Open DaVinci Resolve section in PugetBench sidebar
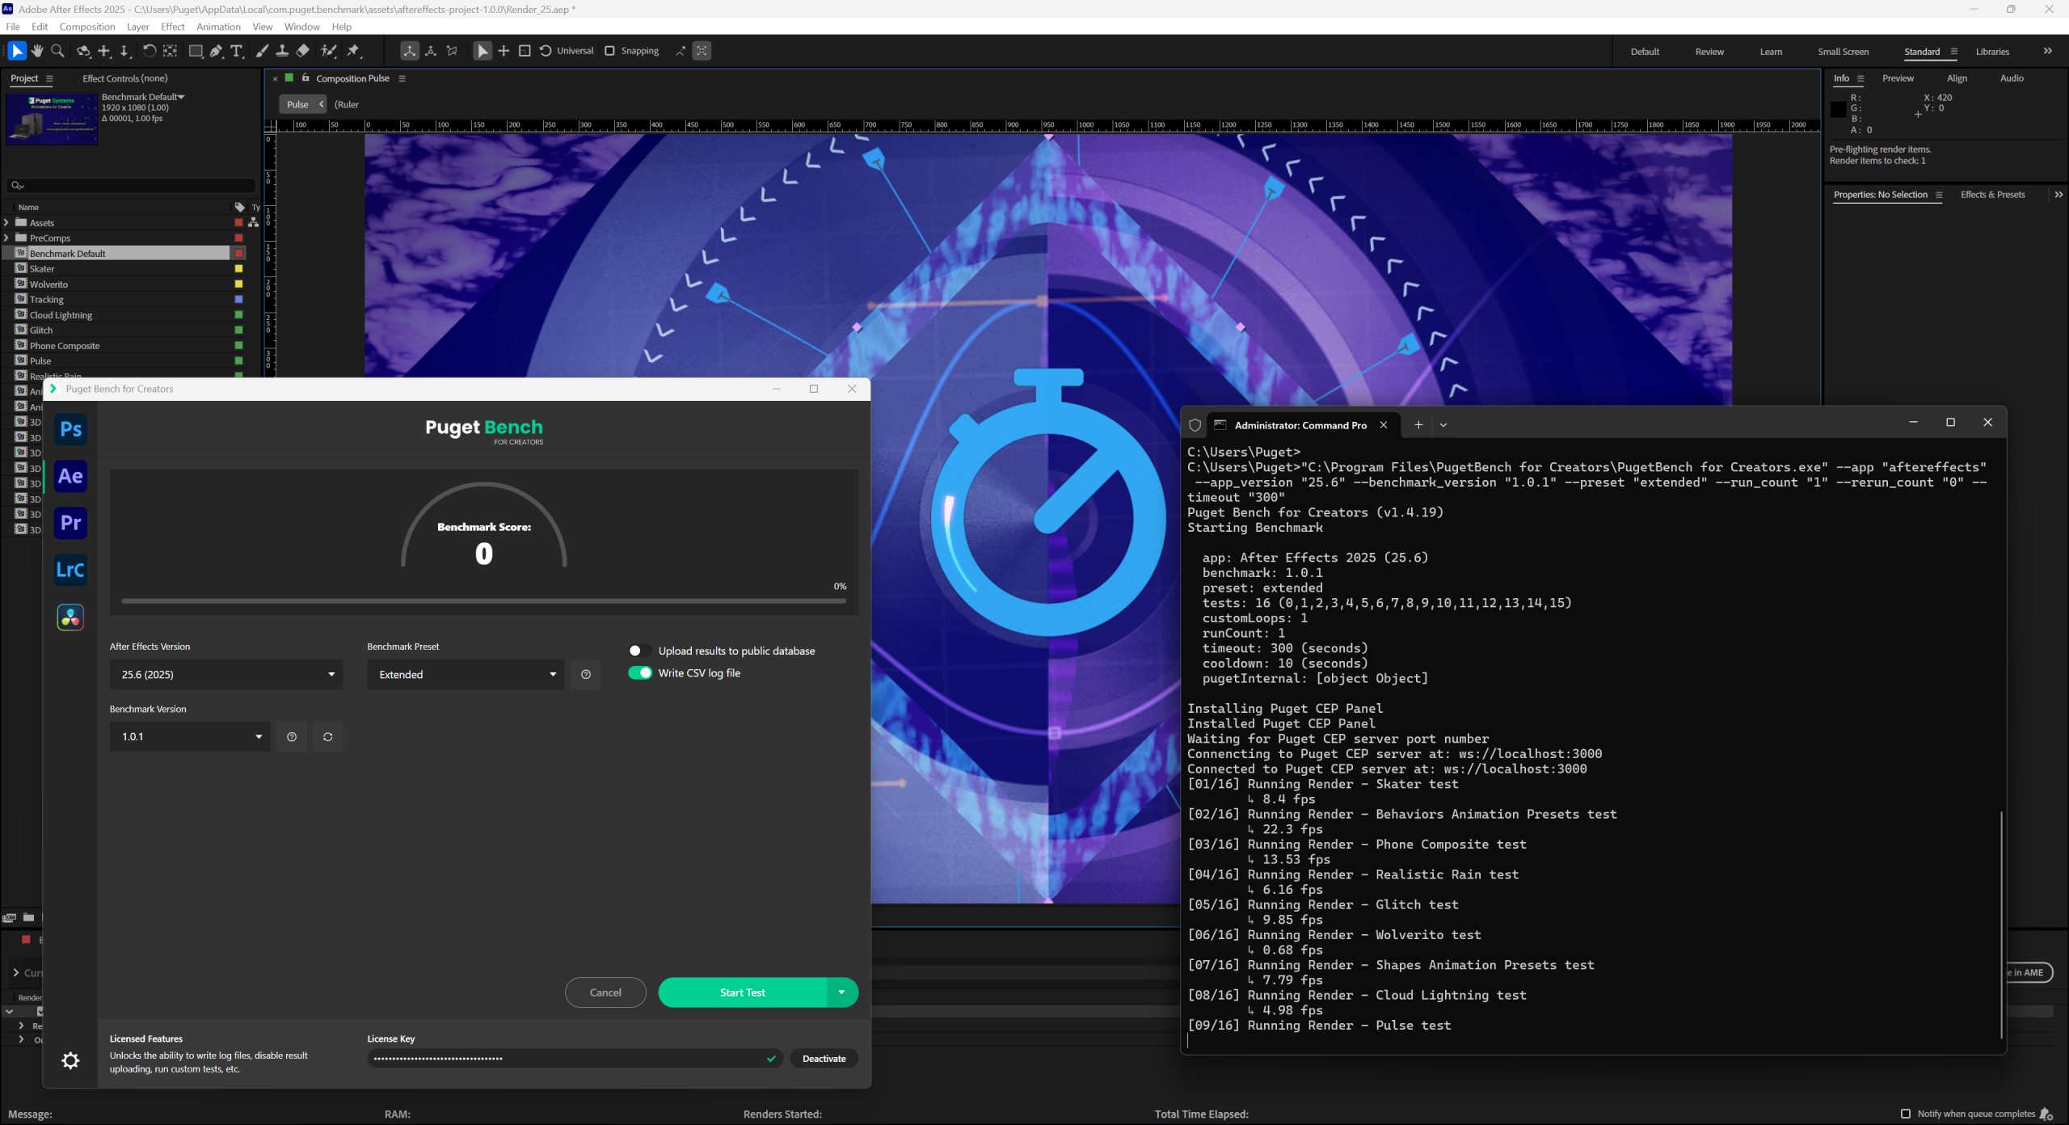2069x1125 pixels. tap(70, 617)
